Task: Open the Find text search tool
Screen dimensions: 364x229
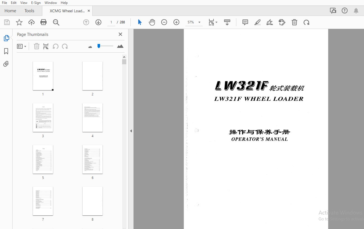Action: tap(56, 23)
